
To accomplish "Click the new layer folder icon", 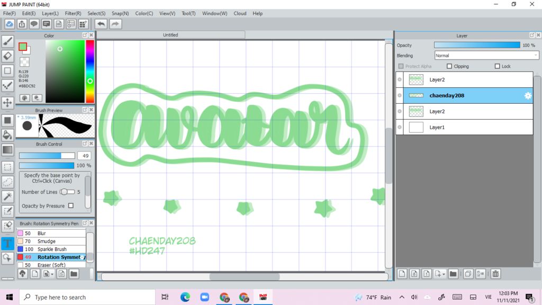I will tap(453, 274).
